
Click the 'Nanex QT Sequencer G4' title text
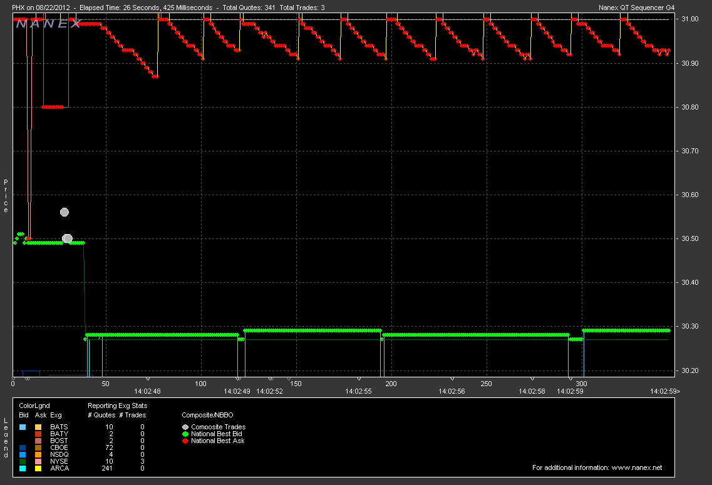point(637,8)
